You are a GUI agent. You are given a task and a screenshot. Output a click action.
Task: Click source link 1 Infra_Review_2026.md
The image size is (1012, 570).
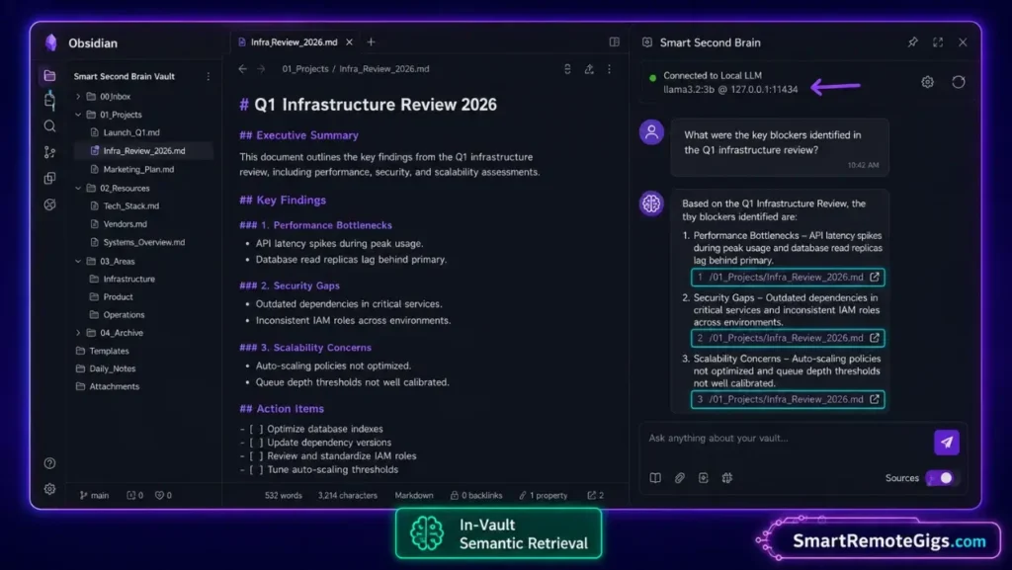(786, 277)
